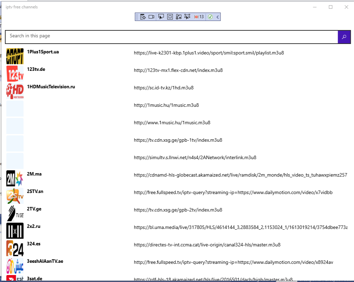Viewport: 354px width, 282px height.
Task: Click the square region capture icon
Action: pos(169,16)
